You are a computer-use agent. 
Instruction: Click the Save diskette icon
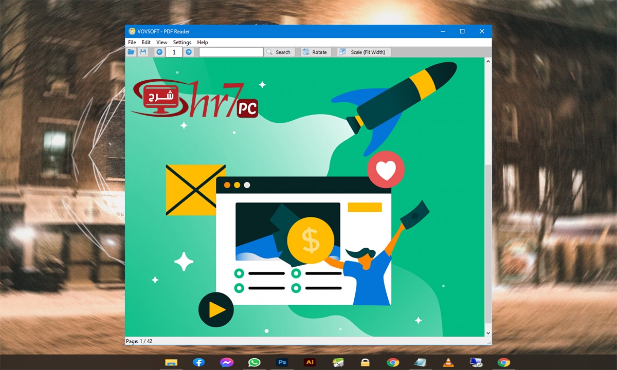tap(143, 51)
